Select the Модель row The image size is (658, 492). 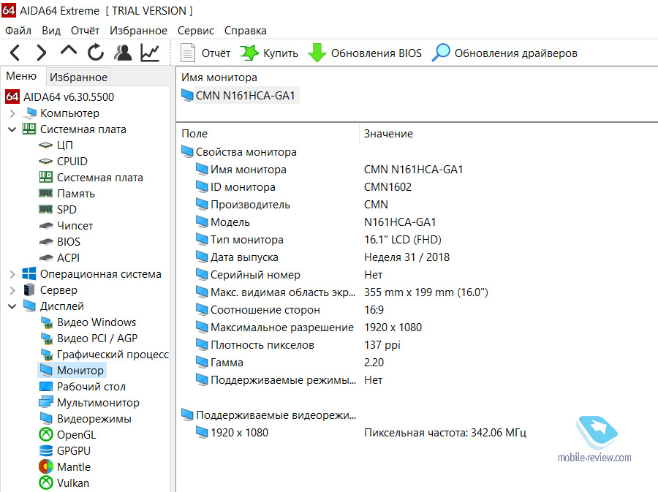[x=316, y=222]
